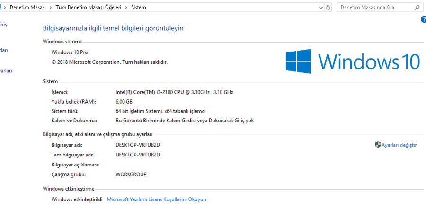
Task: Click the page heading Bilgisayarınızla ilgili temel bilgileri görüntüleyin
Action: [x=113, y=28]
